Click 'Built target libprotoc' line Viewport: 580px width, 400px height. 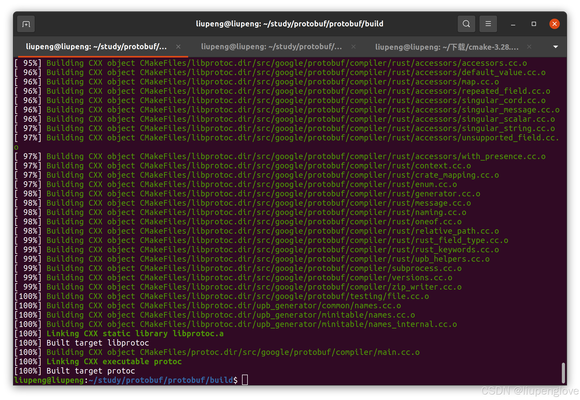click(82, 343)
